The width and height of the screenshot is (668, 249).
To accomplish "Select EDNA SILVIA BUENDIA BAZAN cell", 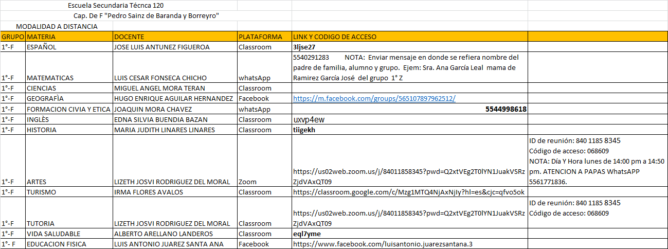I will [x=175, y=119].
